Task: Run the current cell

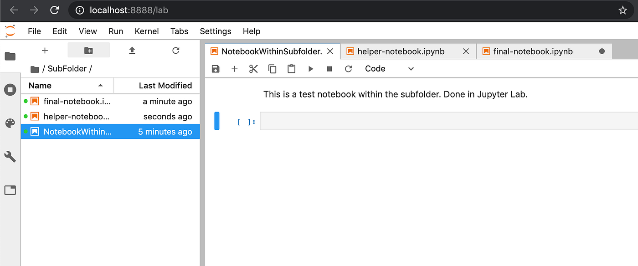Action: click(x=310, y=68)
